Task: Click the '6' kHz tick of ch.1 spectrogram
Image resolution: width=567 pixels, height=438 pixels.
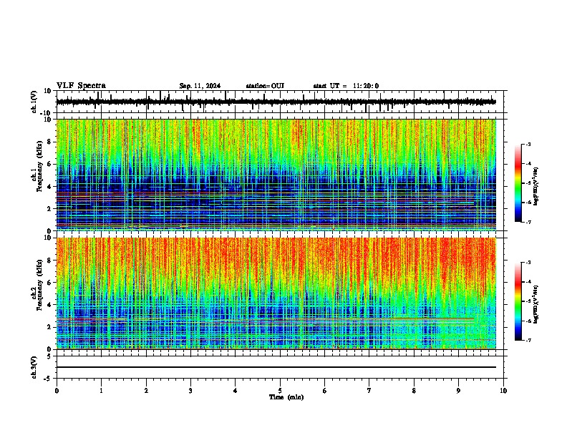Action: coord(49,164)
